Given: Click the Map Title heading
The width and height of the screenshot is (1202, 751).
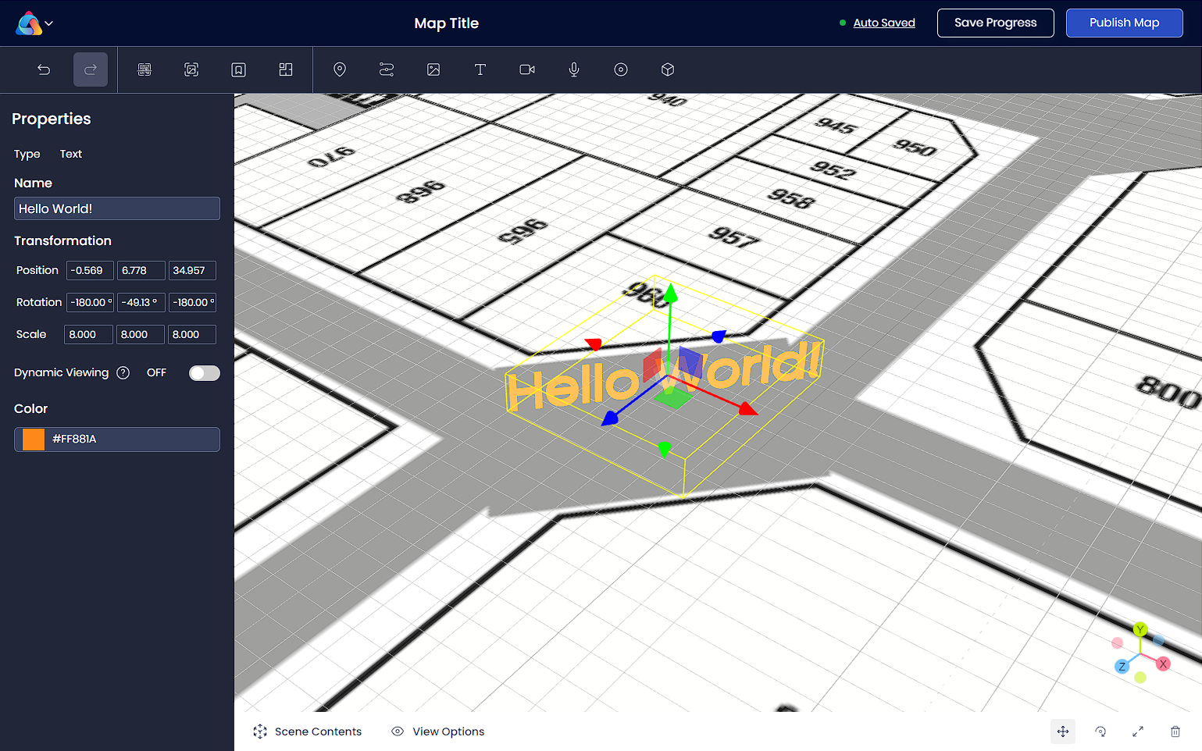Looking at the screenshot, I should [x=446, y=23].
